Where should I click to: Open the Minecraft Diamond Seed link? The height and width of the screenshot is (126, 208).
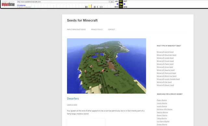pyautogui.click(x=166, y=73)
